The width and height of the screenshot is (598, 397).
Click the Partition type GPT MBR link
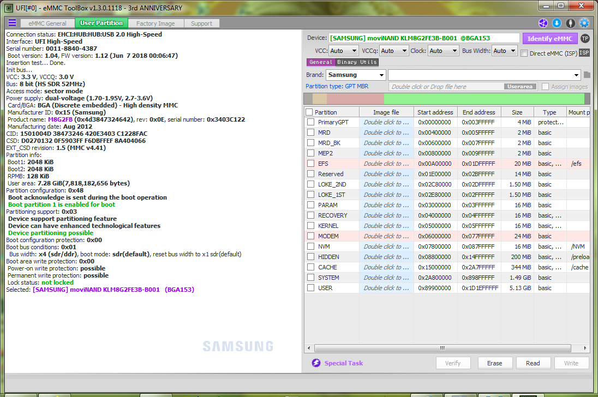[x=337, y=87]
